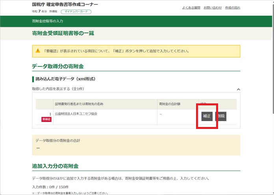Click the データ取得分の寄附金の合計 summary box

[136, 144]
